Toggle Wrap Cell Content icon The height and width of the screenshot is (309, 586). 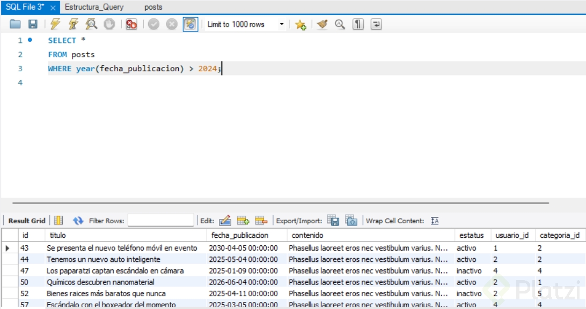pyautogui.click(x=435, y=221)
